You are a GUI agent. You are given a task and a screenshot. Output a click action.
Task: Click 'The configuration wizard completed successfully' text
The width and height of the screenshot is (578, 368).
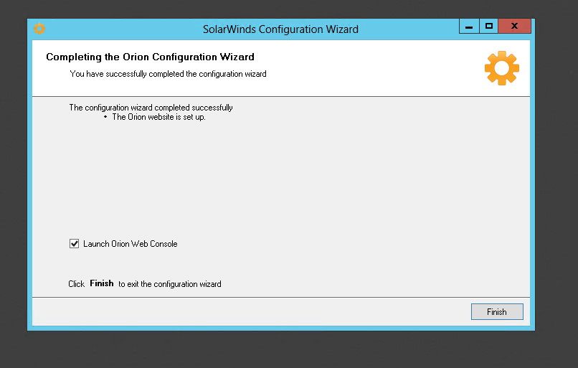coord(151,108)
